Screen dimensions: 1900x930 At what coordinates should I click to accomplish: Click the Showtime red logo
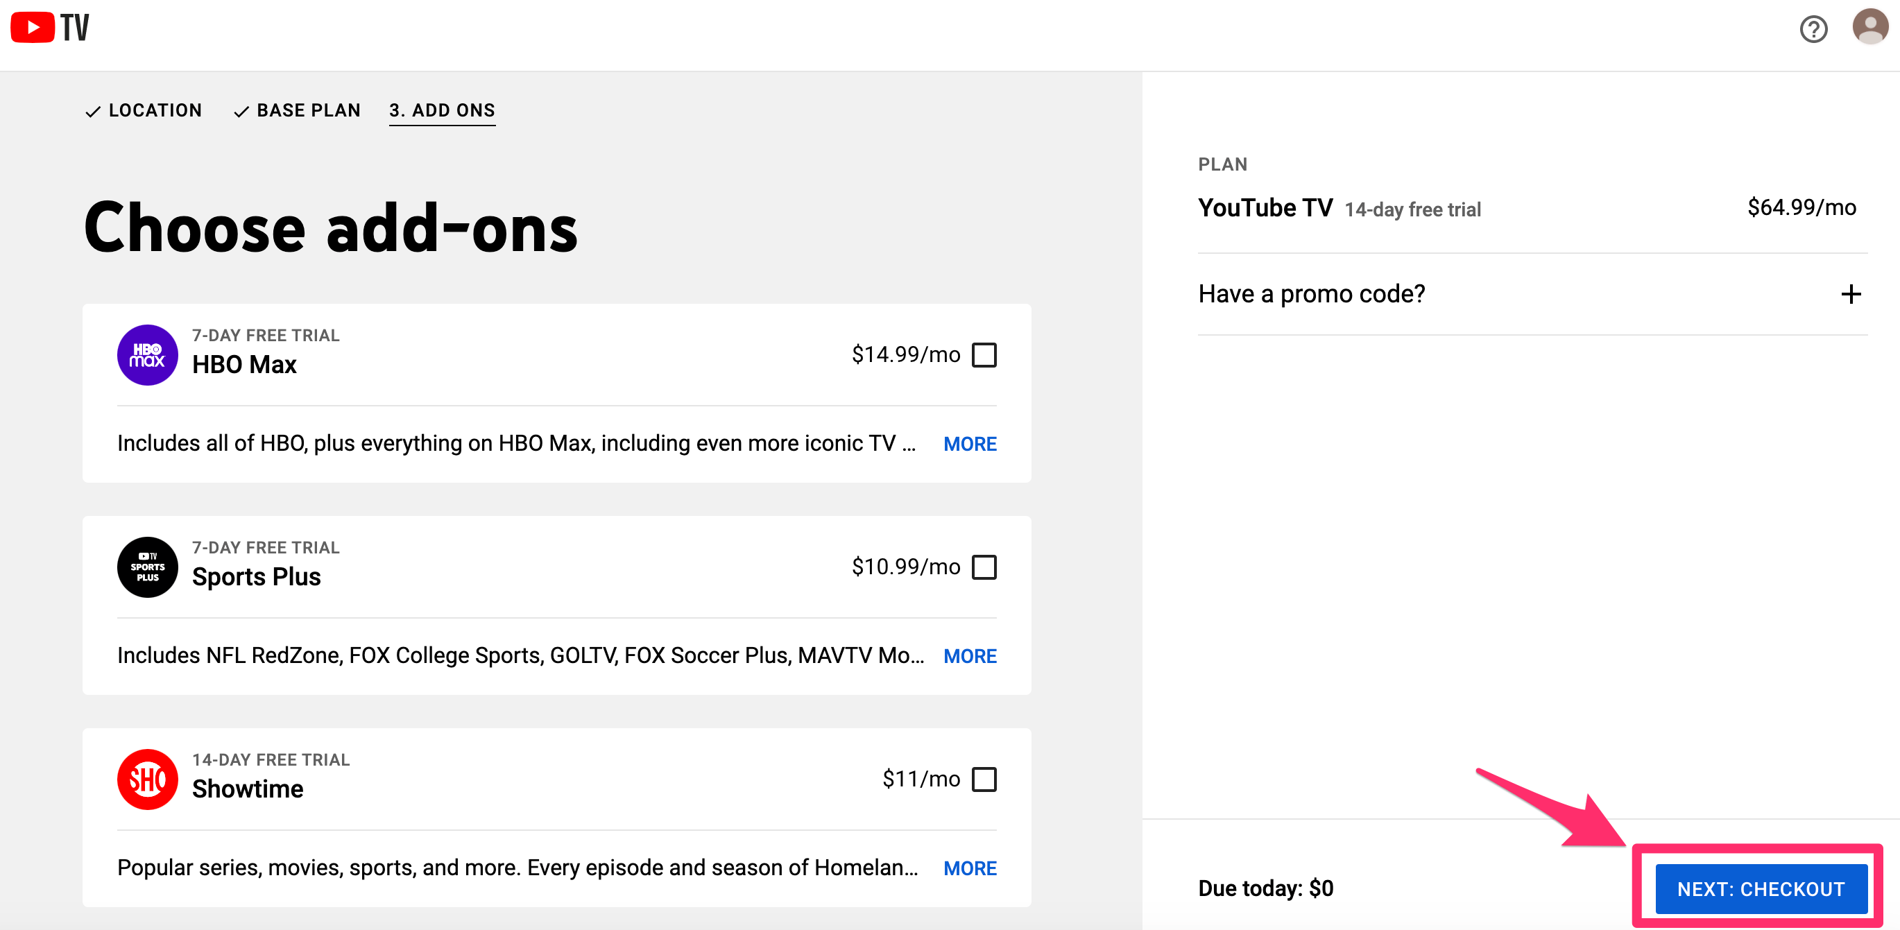tap(148, 780)
